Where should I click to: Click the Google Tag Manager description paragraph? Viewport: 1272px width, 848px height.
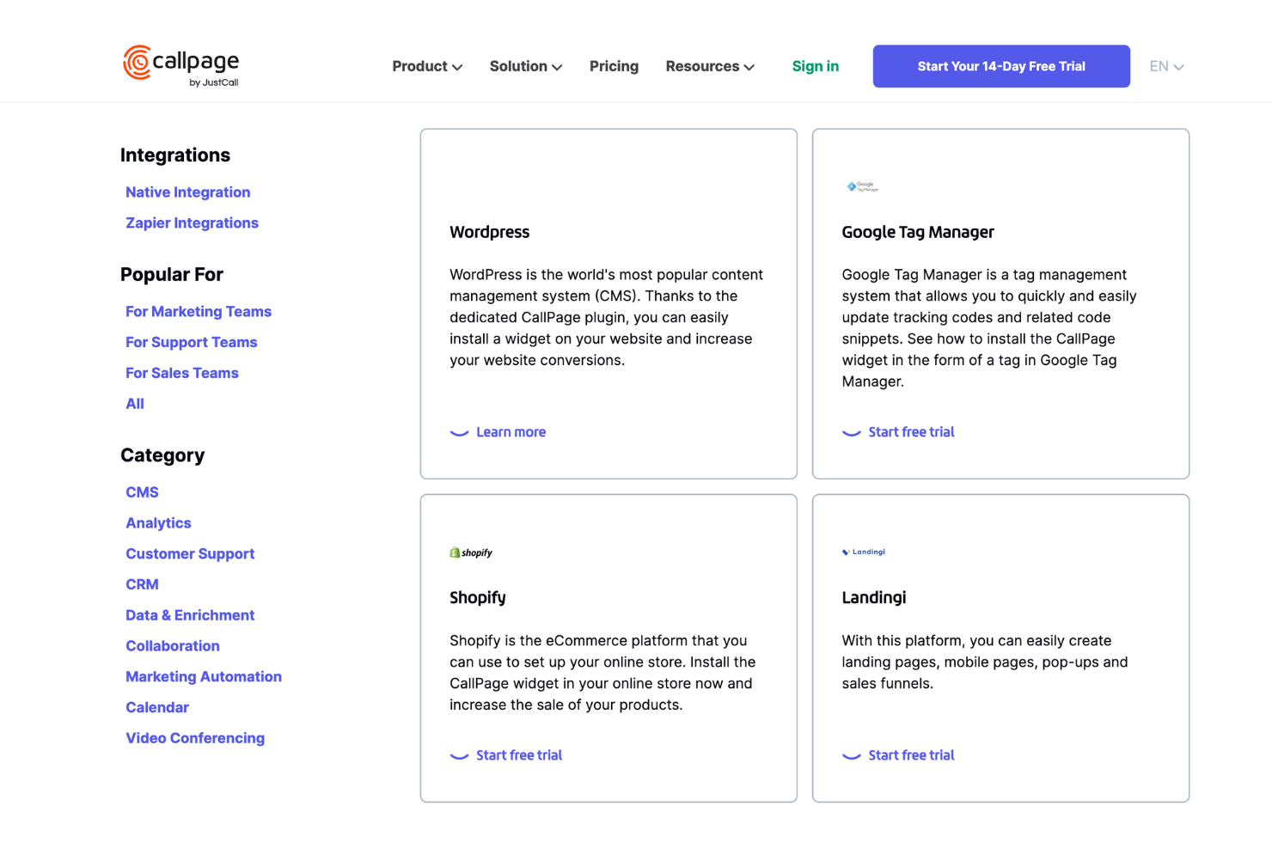pyautogui.click(x=989, y=328)
